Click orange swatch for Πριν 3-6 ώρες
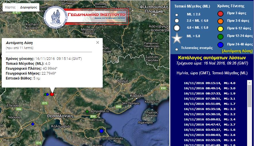The height and width of the screenshot is (146, 254). [220, 21]
